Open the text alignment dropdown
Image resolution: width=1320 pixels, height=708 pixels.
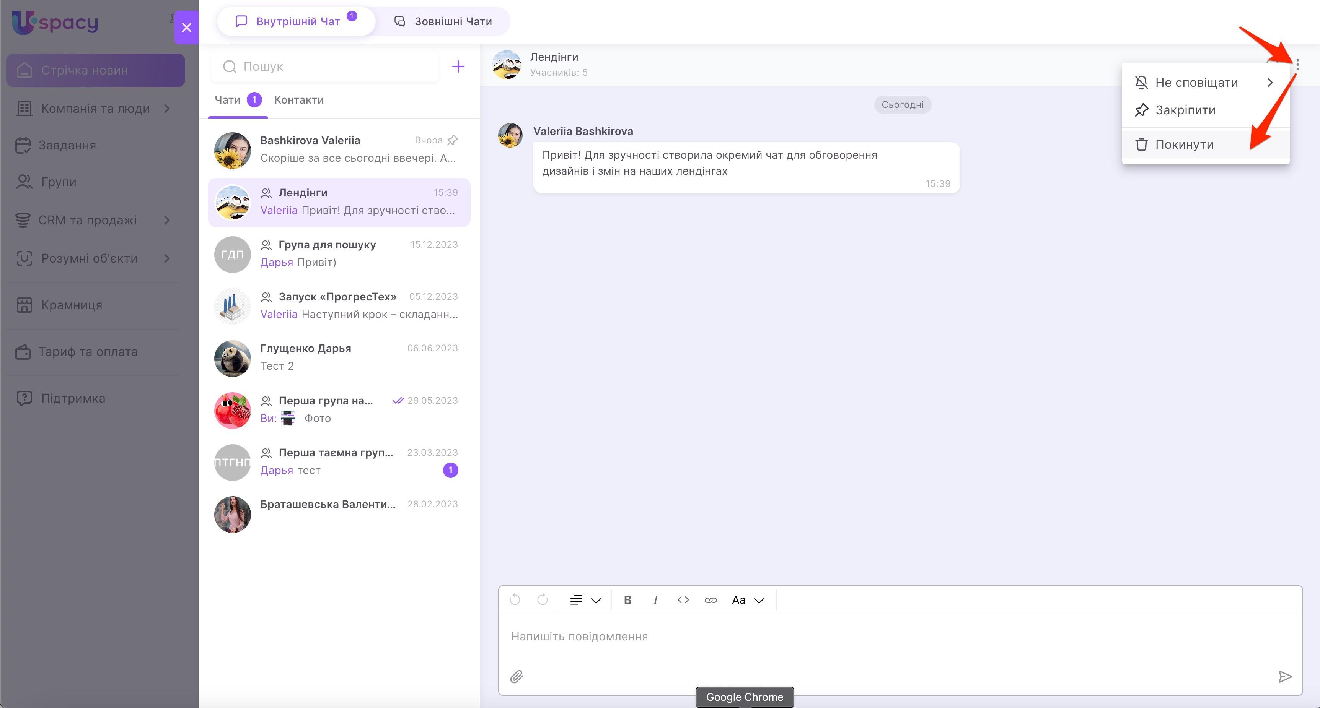[585, 600]
